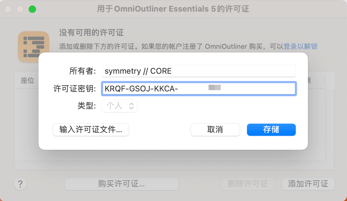
Task: Click the up-down chevrons beside 个人
Action: [131, 106]
